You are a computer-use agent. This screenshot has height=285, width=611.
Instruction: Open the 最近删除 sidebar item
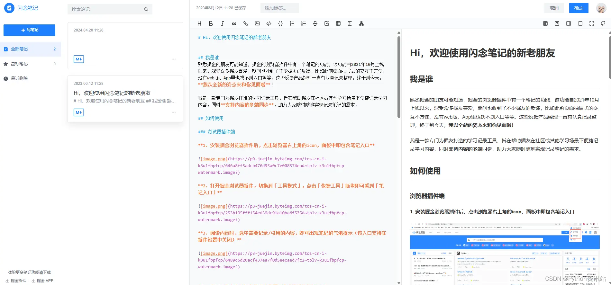pos(30,78)
